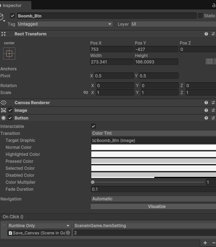Click the Pivot X field

pyautogui.click(x=114, y=76)
